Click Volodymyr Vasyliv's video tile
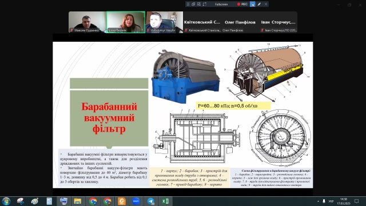 164,22
